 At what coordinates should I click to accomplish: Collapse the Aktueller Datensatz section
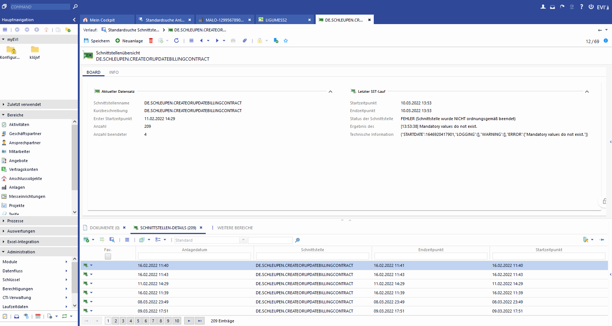[x=330, y=92]
